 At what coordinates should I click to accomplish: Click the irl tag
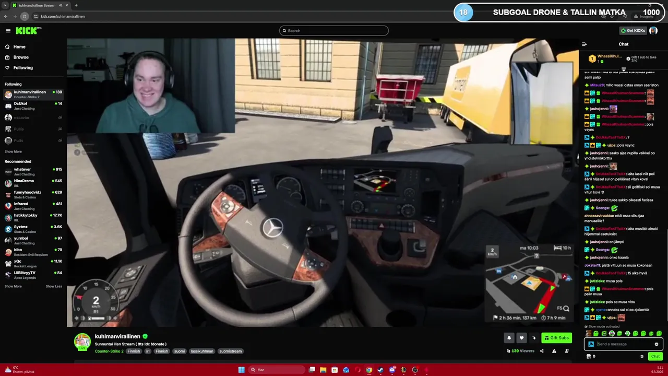148,351
